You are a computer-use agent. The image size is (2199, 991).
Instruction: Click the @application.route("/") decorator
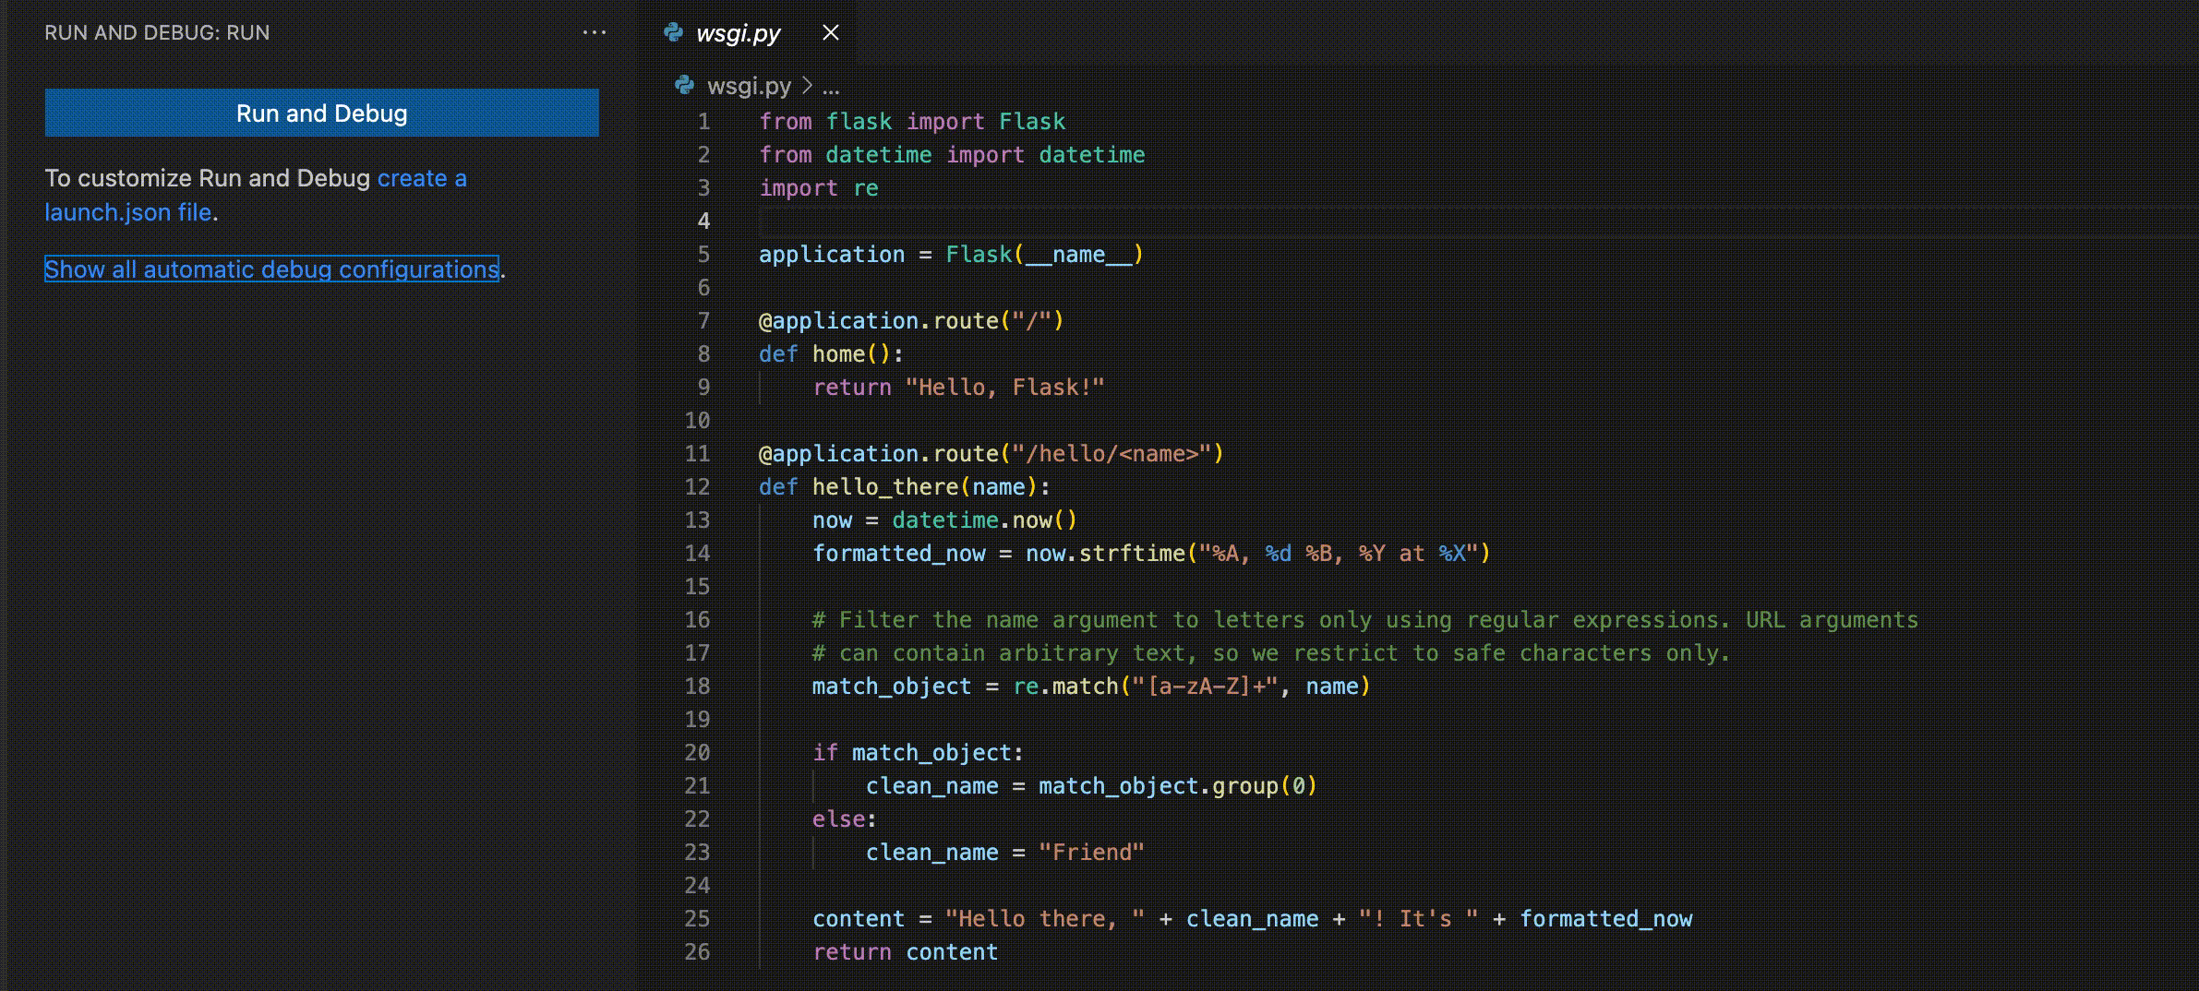(x=911, y=320)
